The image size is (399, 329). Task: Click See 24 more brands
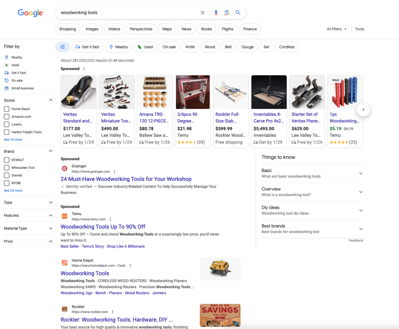[13, 190]
